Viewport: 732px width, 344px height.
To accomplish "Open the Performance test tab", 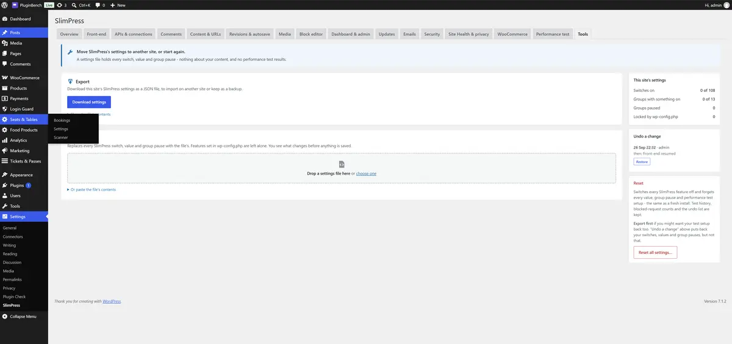I will coord(553,34).
